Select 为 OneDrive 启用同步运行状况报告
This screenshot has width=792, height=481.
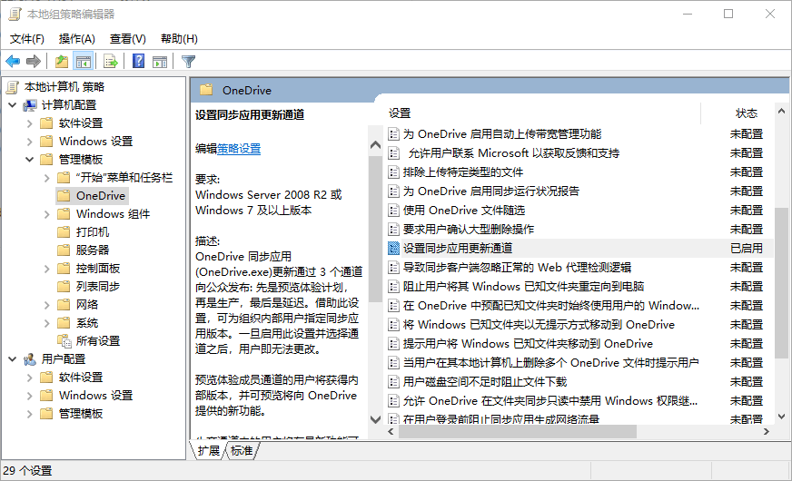(491, 191)
